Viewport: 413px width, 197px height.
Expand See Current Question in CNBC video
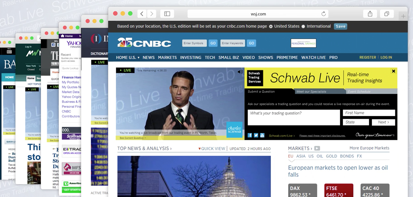[133, 138]
